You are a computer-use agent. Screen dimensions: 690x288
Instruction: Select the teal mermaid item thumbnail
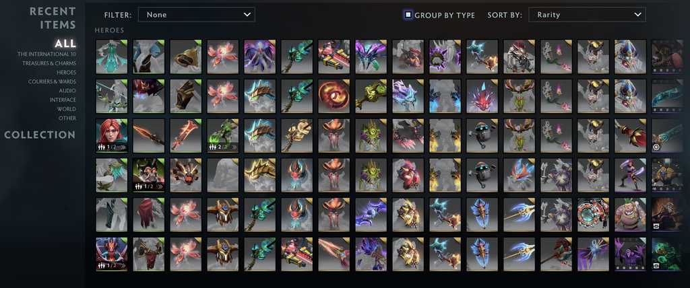[112, 57]
